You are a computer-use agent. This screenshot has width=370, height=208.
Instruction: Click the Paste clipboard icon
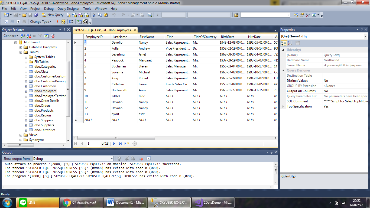pyautogui.click(x=106, y=15)
